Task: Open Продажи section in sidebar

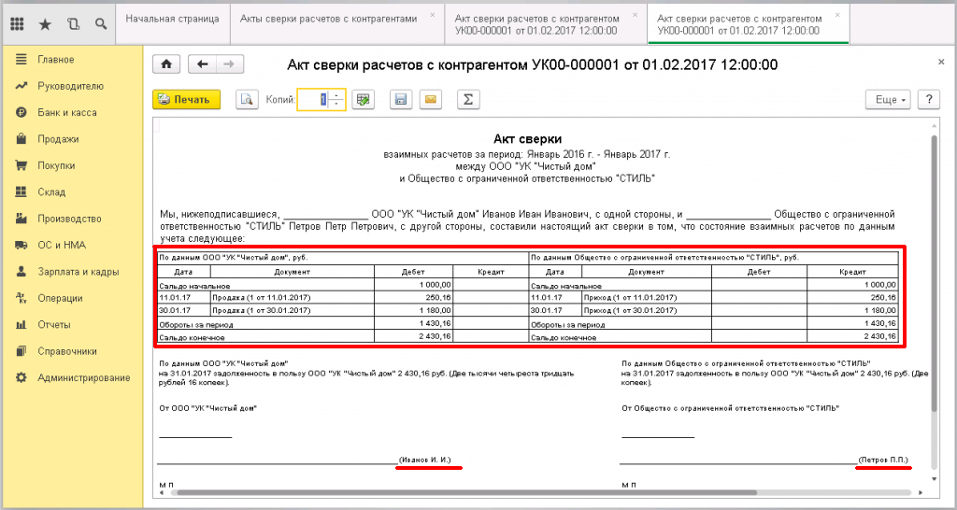Action: click(x=58, y=139)
